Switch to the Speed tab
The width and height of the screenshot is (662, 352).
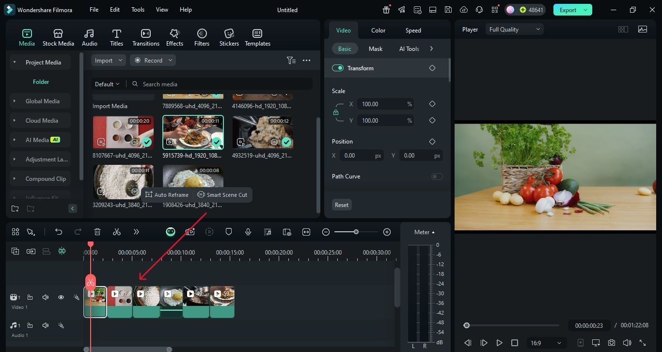413,30
